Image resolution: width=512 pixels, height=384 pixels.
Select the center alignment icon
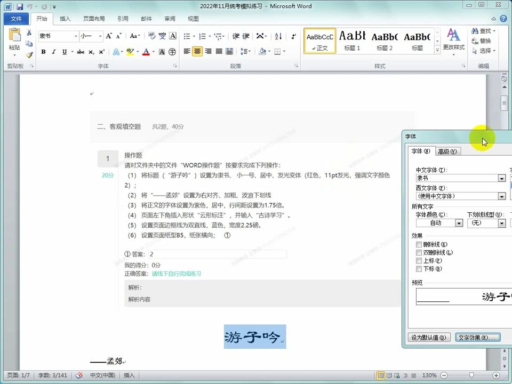click(197, 51)
